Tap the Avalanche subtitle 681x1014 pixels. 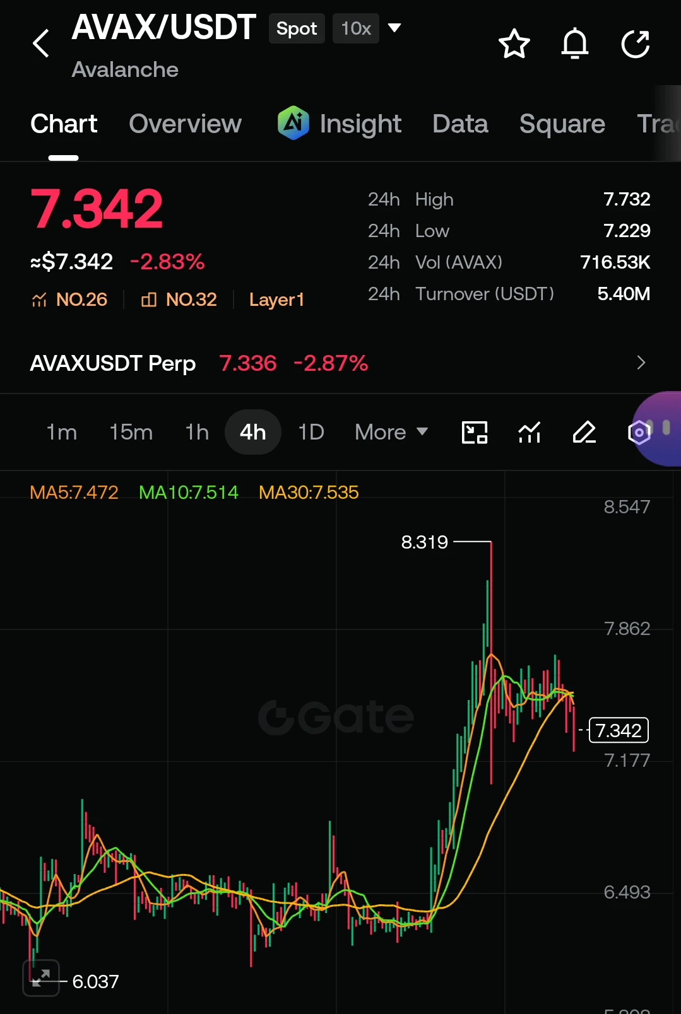click(x=125, y=69)
